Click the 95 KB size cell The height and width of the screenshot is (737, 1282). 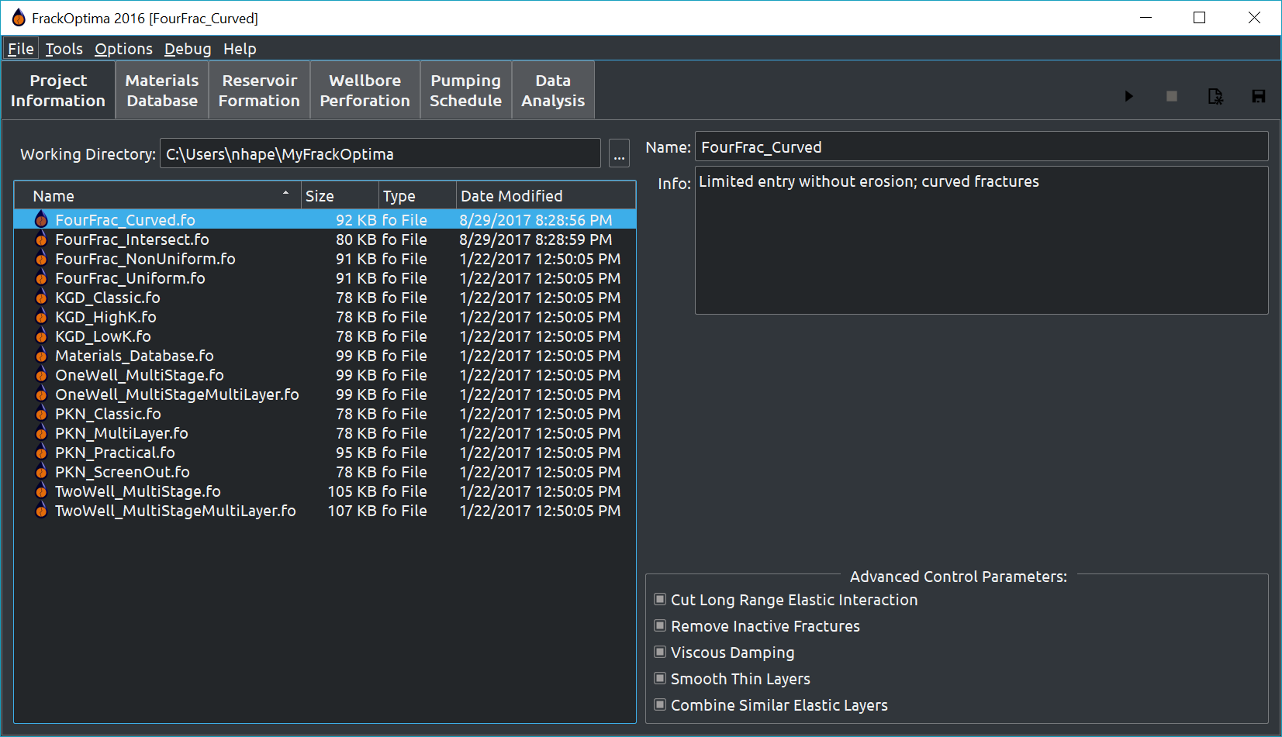pyautogui.click(x=356, y=453)
